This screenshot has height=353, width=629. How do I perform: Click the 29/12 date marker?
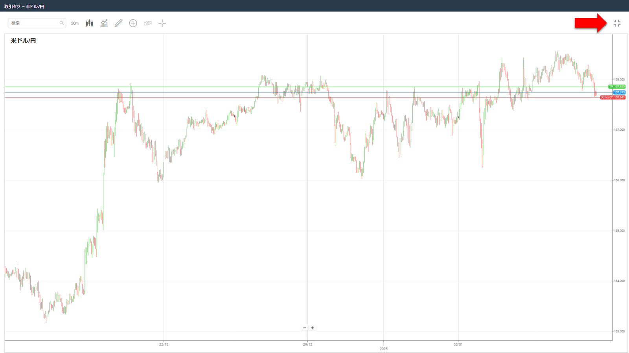307,344
